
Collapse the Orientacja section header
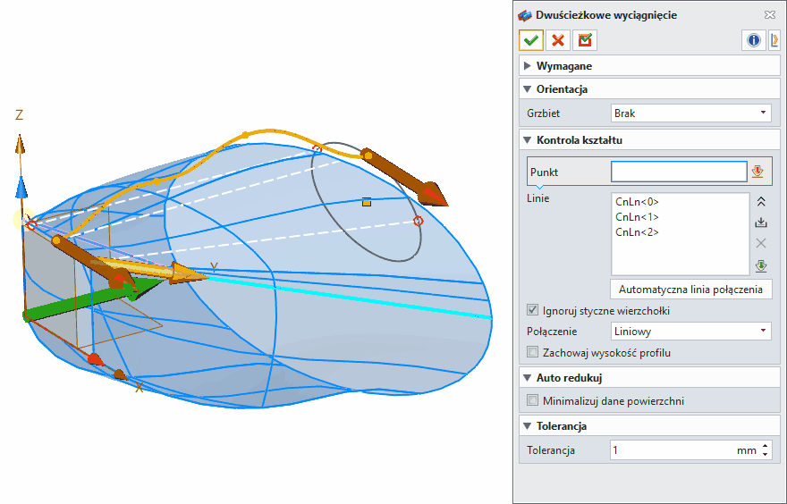(528, 89)
